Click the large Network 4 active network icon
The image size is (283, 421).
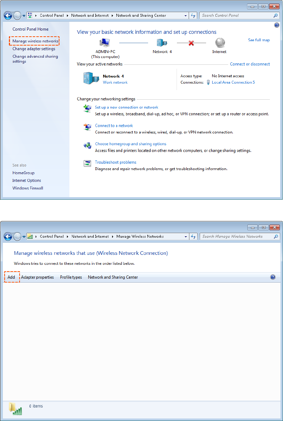[91, 79]
